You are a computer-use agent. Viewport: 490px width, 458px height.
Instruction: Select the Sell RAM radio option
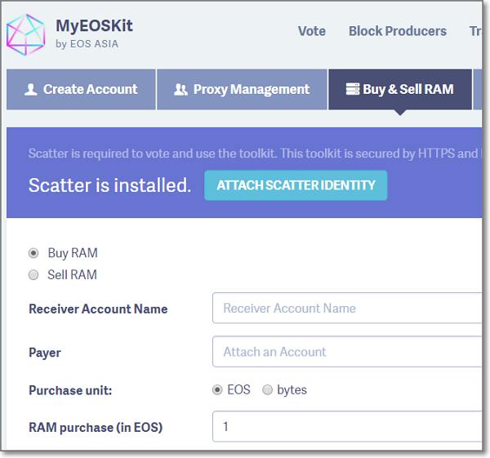33,275
